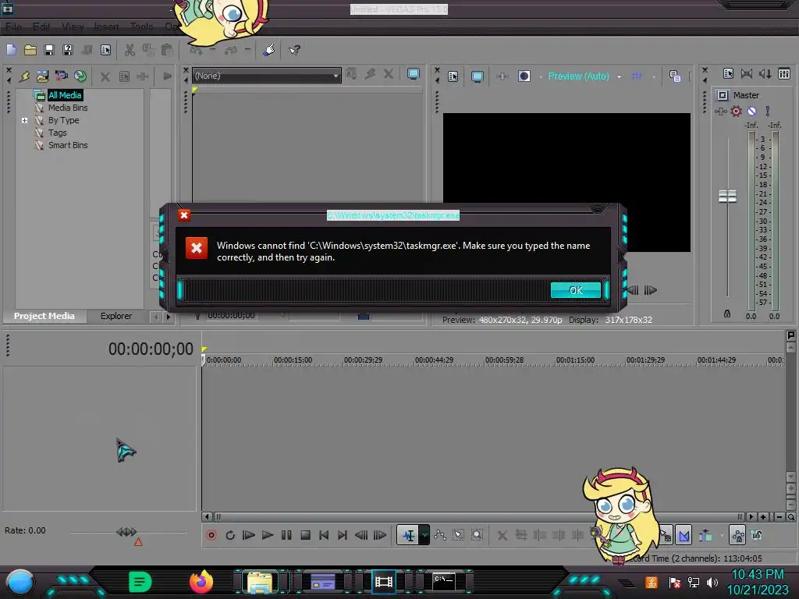Create a new project from toolbar
799x599 pixels.
tap(11, 50)
